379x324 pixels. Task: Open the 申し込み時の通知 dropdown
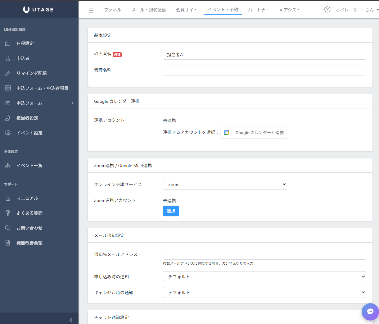(x=264, y=277)
